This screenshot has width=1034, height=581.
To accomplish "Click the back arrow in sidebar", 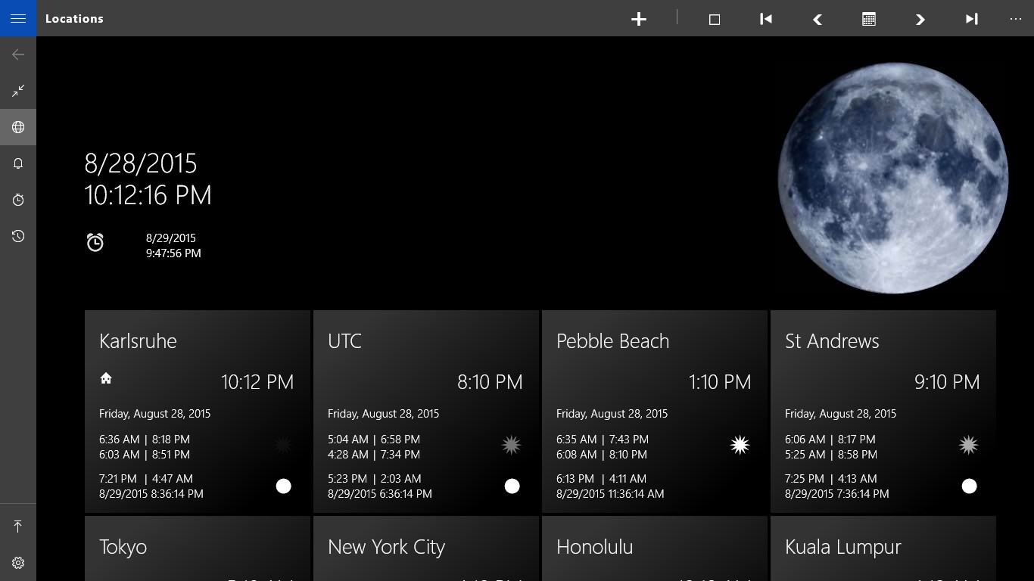I will (x=18, y=54).
